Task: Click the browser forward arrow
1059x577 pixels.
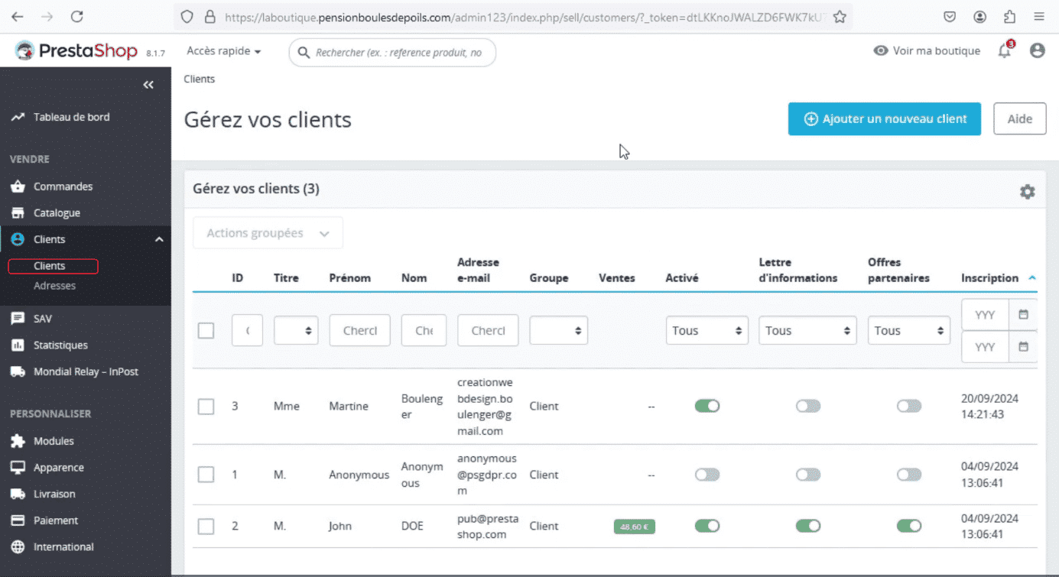Action: (x=47, y=16)
